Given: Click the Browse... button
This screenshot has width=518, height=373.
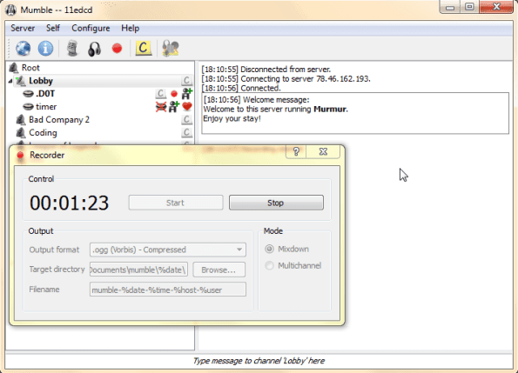Looking at the screenshot, I should click(219, 270).
